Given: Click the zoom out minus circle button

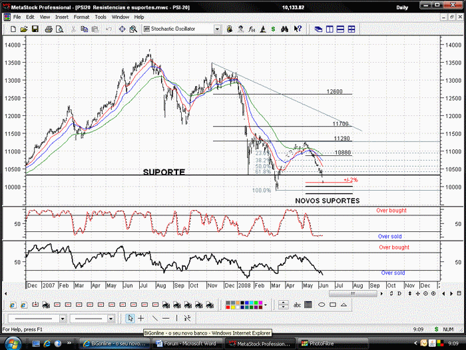Looking at the screenshot, I should click(x=425, y=294).
